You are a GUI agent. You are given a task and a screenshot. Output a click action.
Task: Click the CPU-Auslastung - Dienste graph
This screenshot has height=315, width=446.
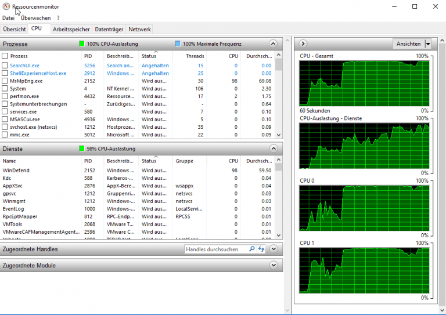click(x=364, y=146)
